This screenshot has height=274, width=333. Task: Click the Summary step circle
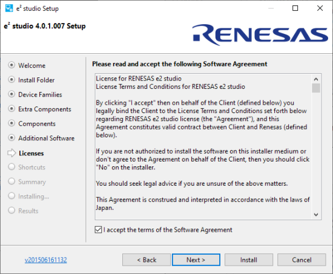[x=12, y=181]
